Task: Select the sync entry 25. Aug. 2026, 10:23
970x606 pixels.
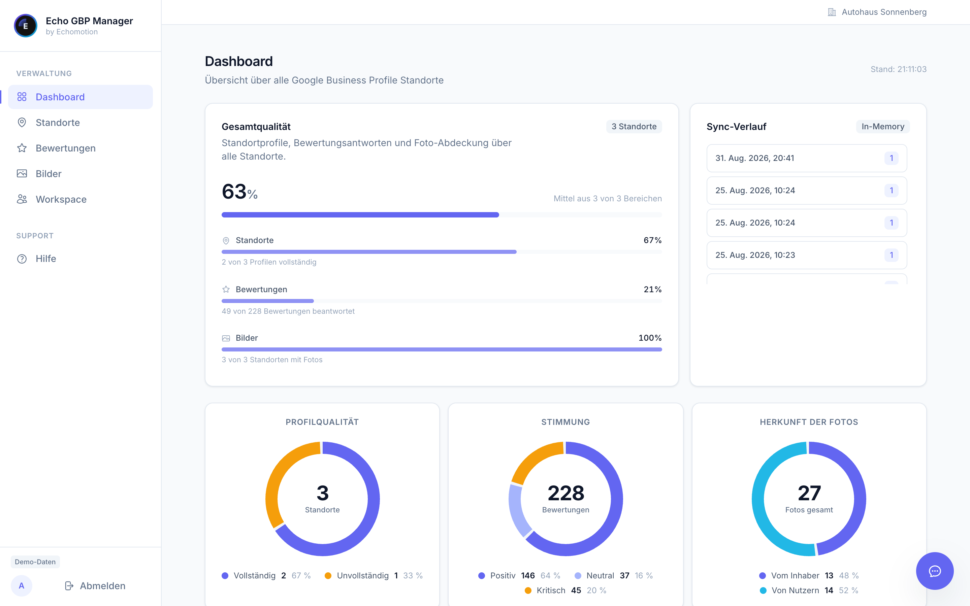Action: (806, 255)
